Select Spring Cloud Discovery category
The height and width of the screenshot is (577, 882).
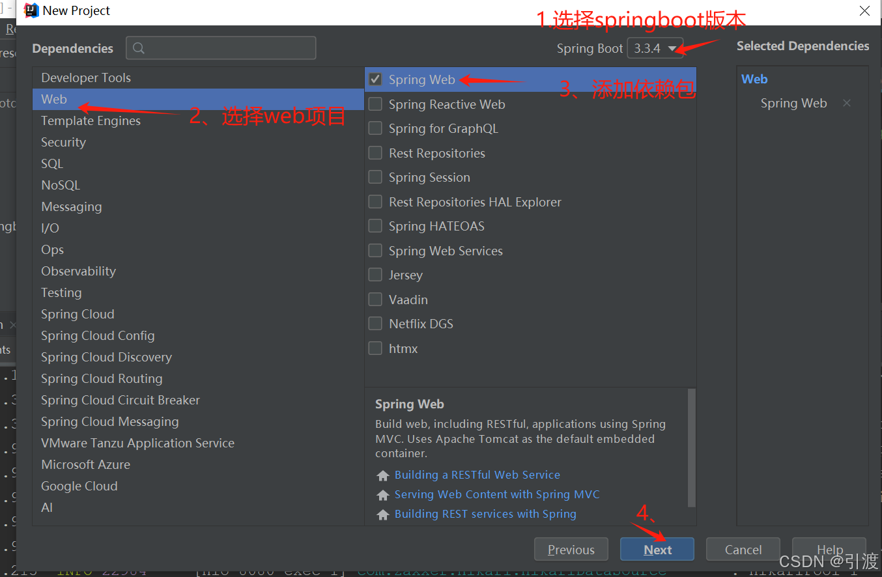pyautogui.click(x=198, y=357)
